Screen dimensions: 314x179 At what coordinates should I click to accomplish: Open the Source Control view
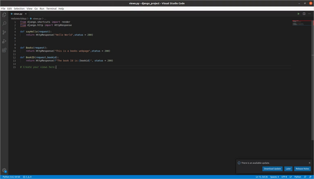[x=4, y=32]
